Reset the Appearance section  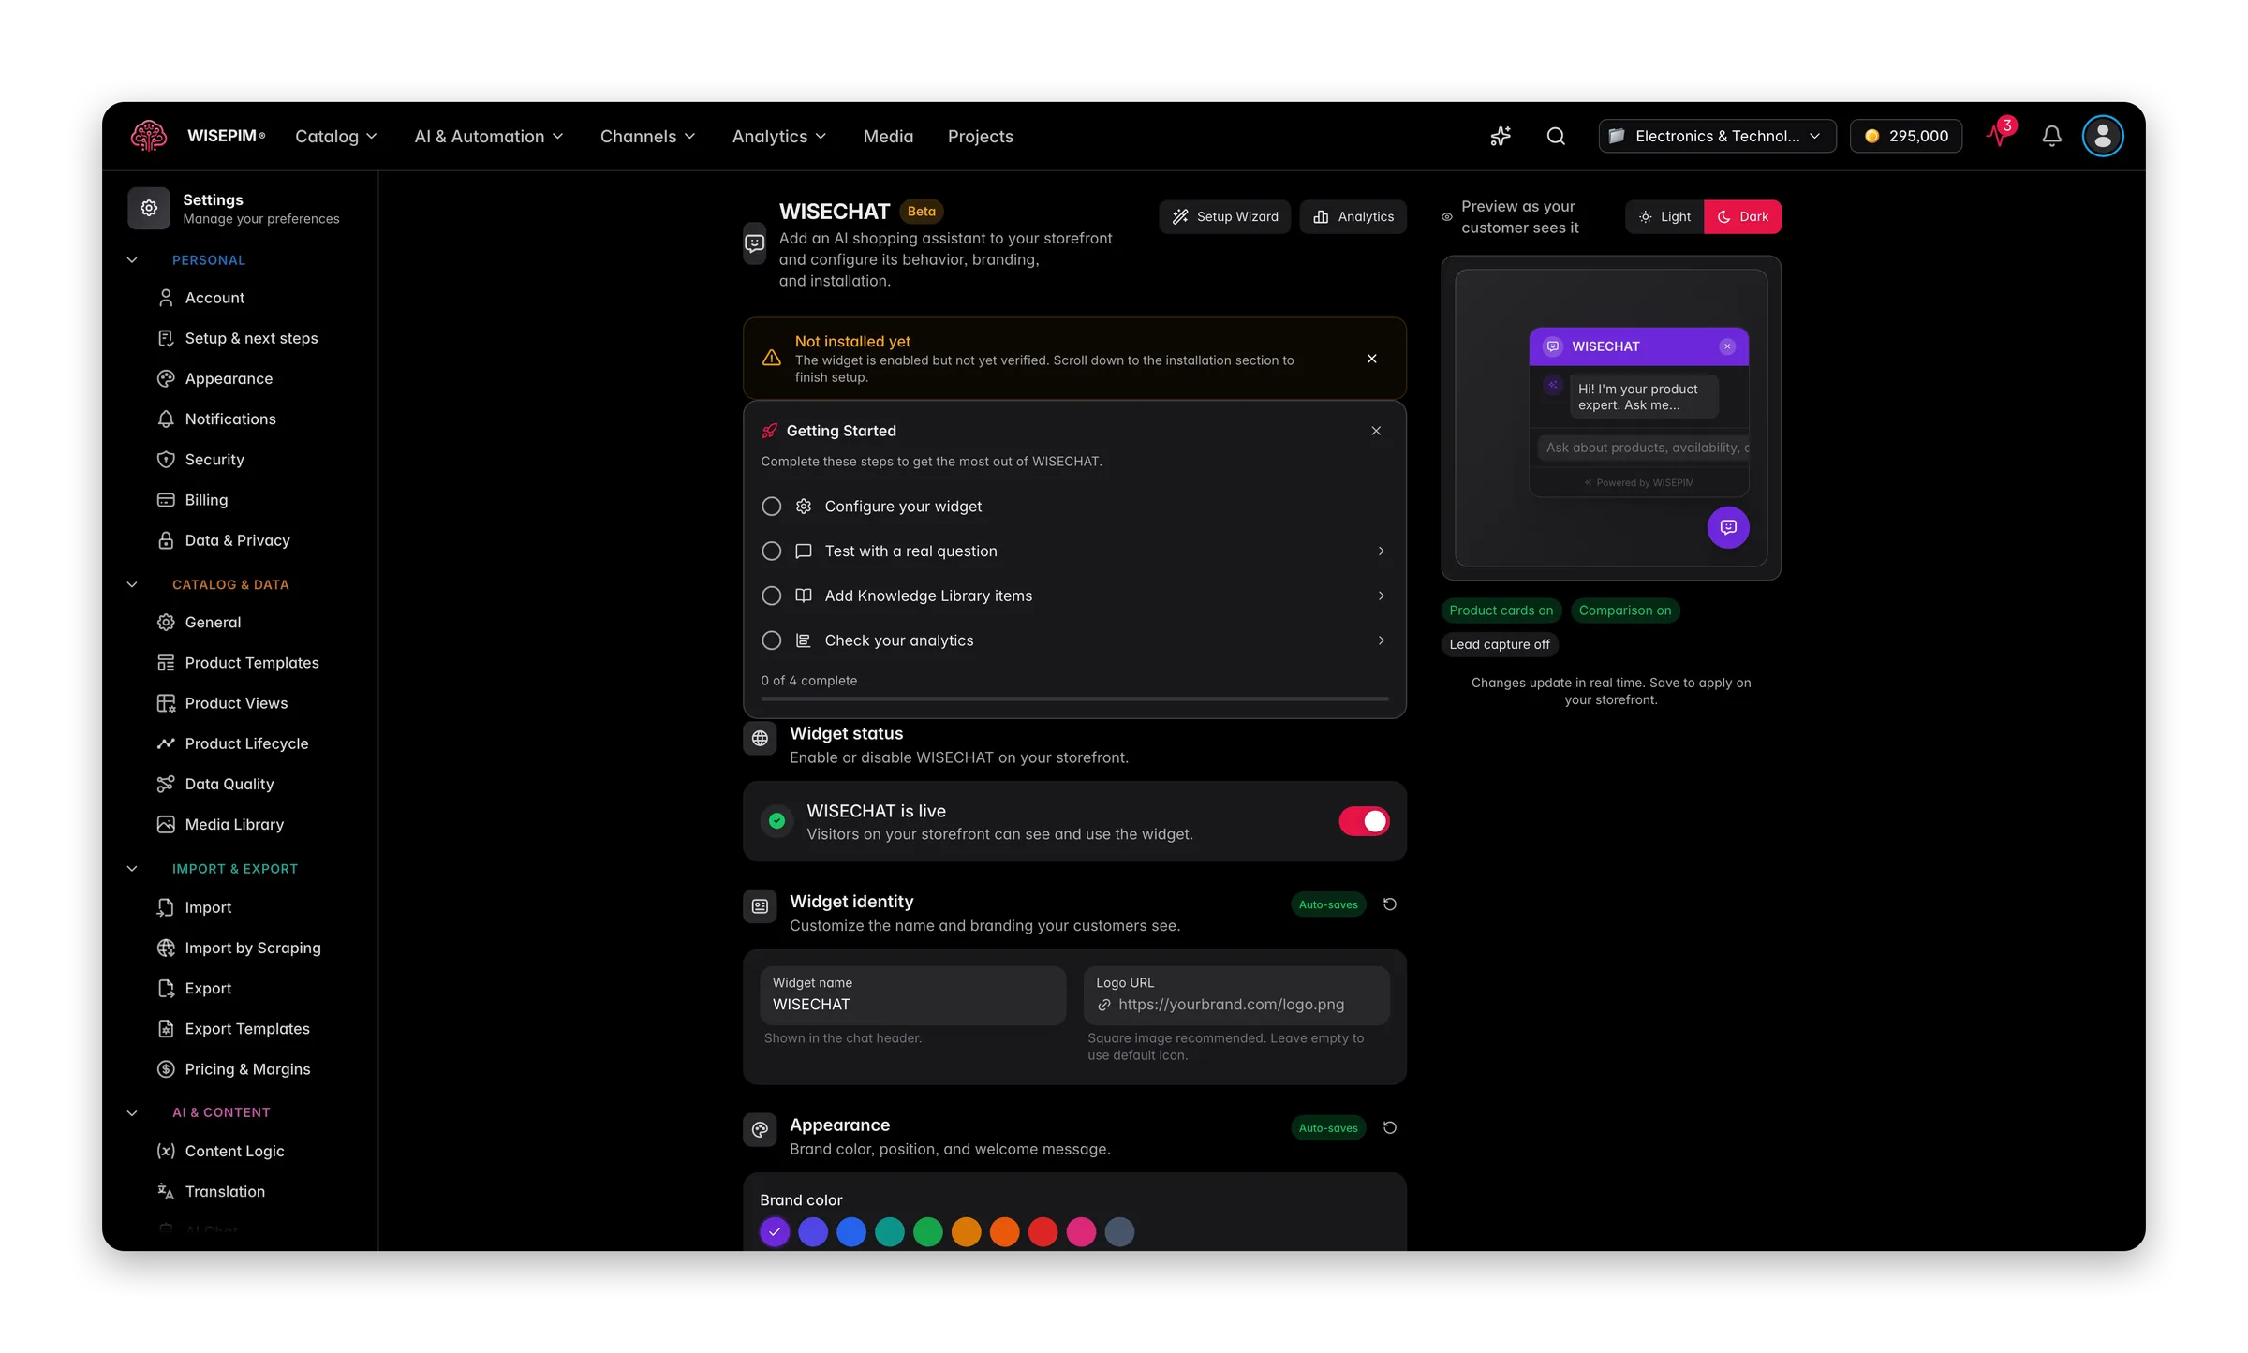click(x=1390, y=1127)
